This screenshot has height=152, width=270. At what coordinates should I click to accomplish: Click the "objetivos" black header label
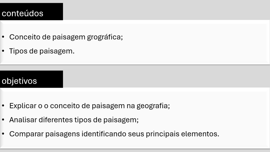[20, 81]
